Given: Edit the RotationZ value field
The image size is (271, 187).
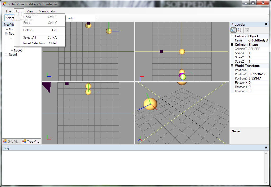Looking at the screenshot, I should [258, 91].
